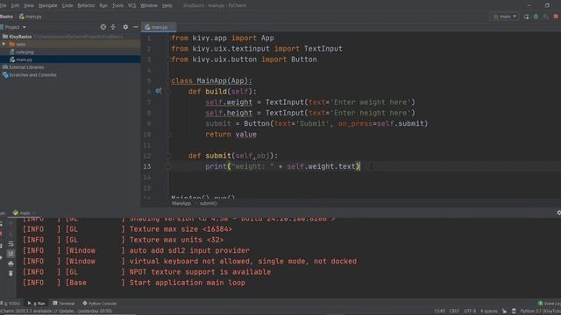
Task: Open the Help menu
Action: click(167, 5)
